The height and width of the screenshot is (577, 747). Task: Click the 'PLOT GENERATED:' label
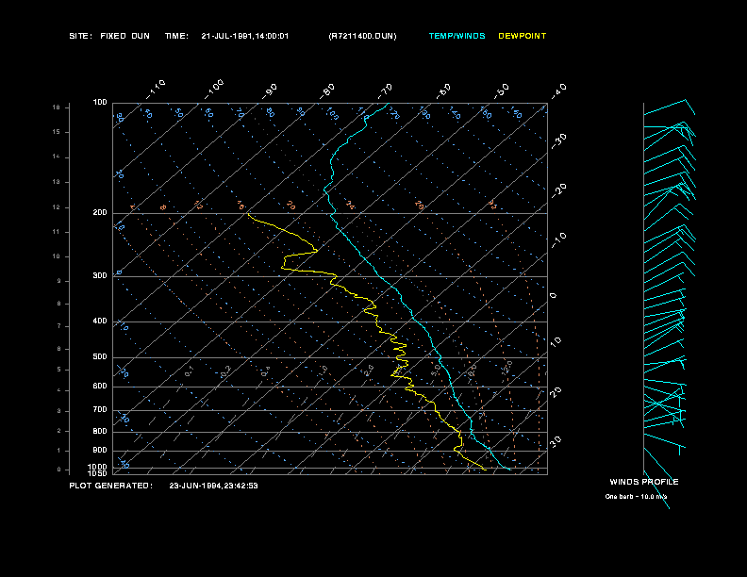[111, 486]
